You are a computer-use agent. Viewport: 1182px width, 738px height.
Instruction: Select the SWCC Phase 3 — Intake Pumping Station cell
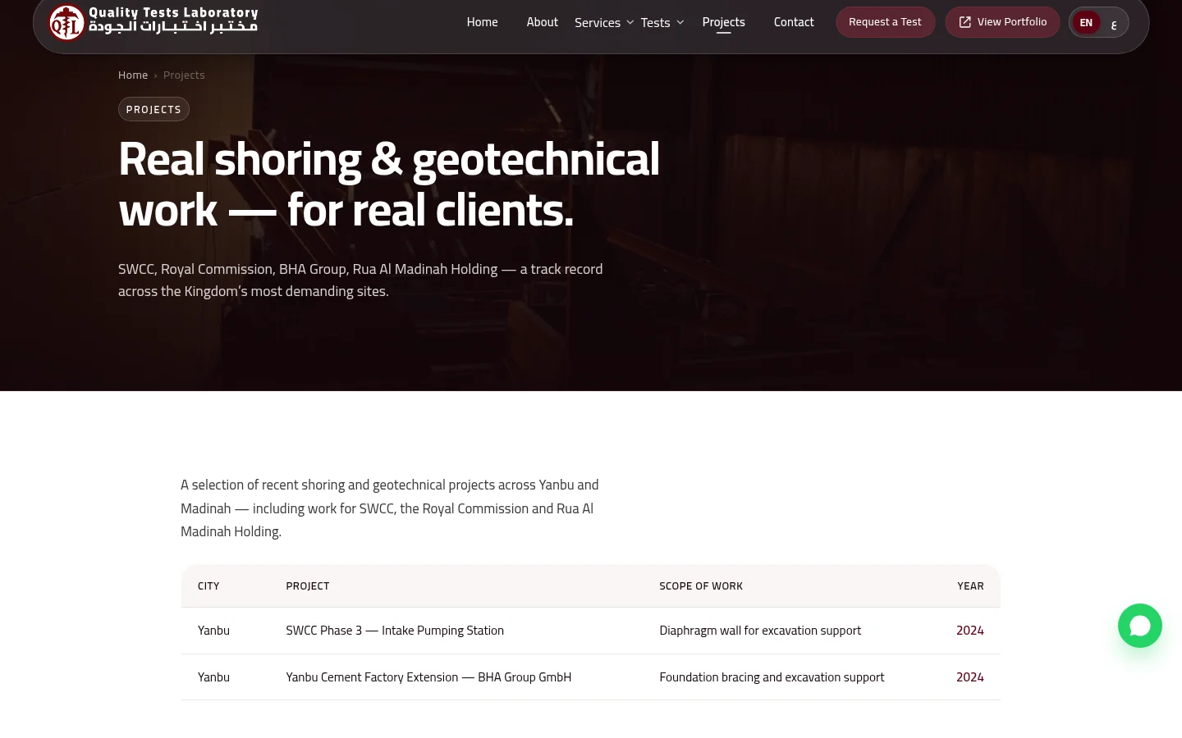click(395, 631)
